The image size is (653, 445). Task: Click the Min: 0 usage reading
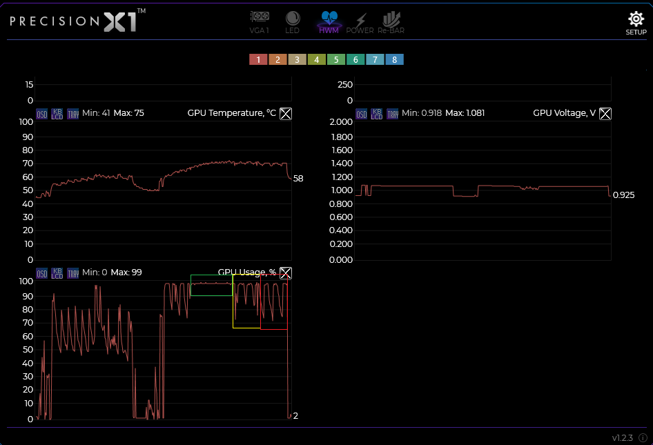95,273
